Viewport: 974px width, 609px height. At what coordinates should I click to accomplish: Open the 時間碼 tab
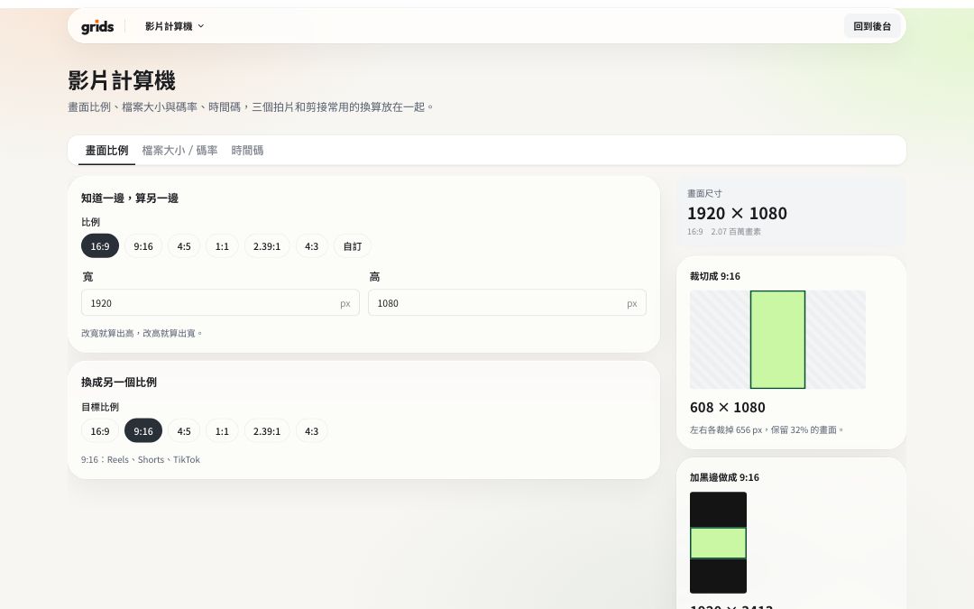coord(247,151)
